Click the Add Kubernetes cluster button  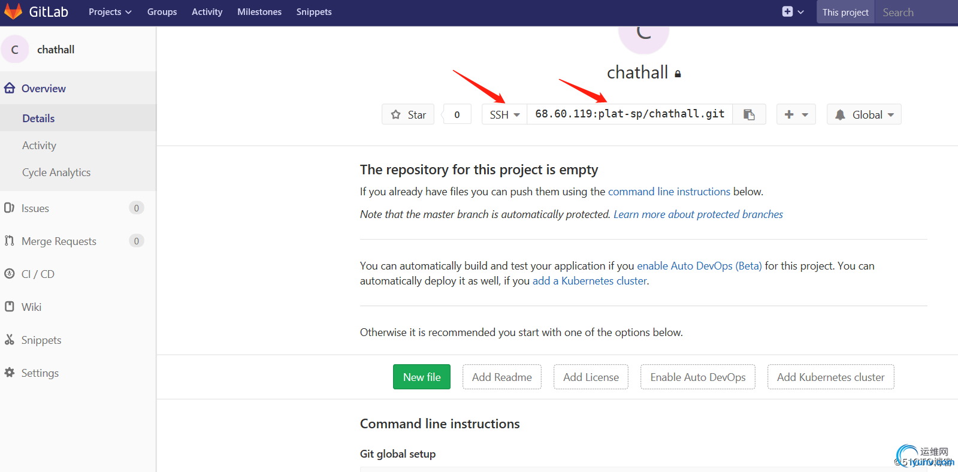pyautogui.click(x=831, y=377)
